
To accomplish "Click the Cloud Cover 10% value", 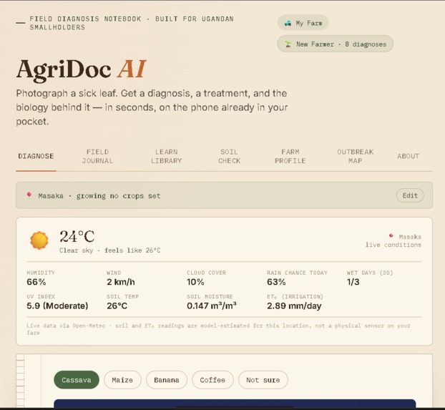I will point(195,282).
